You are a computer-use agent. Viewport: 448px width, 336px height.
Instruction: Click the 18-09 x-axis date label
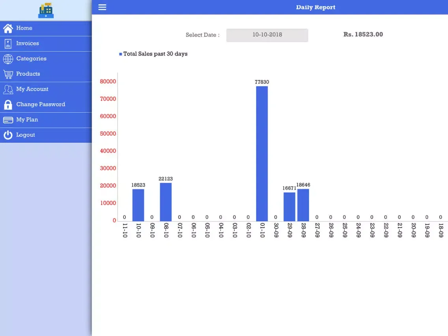441,230
